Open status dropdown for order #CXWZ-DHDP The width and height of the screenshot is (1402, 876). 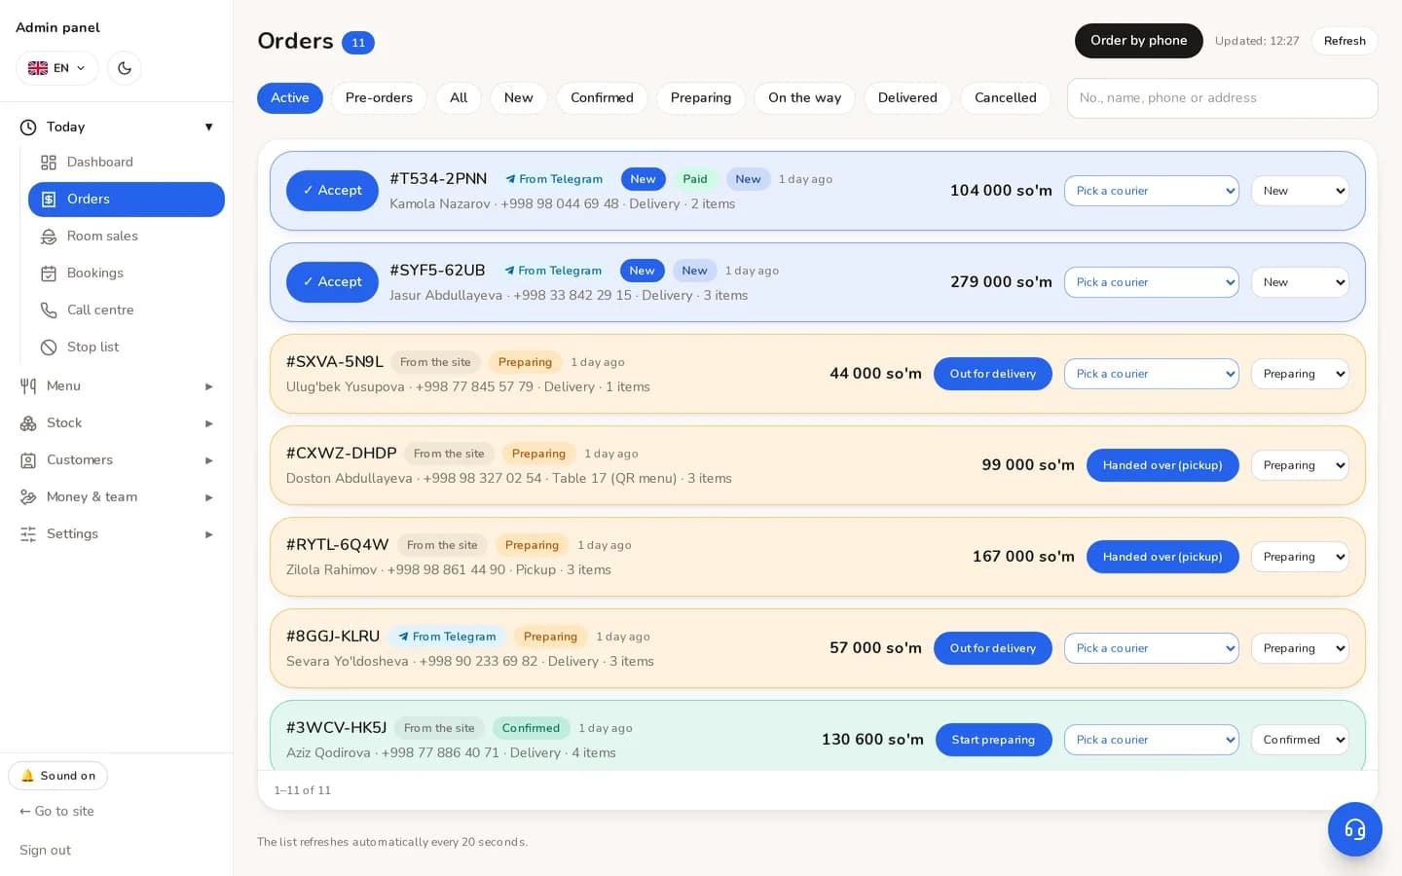1300,465
